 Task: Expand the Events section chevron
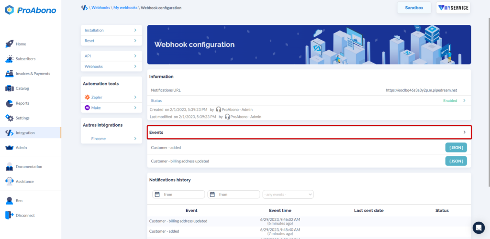click(x=464, y=132)
